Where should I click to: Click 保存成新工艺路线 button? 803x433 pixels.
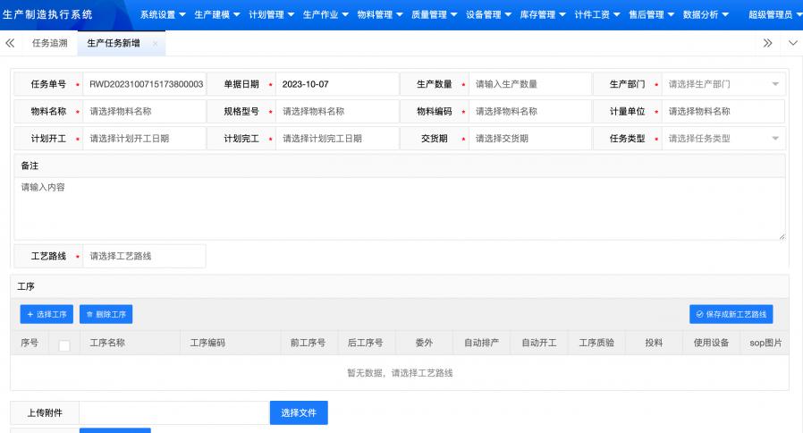pyautogui.click(x=731, y=314)
